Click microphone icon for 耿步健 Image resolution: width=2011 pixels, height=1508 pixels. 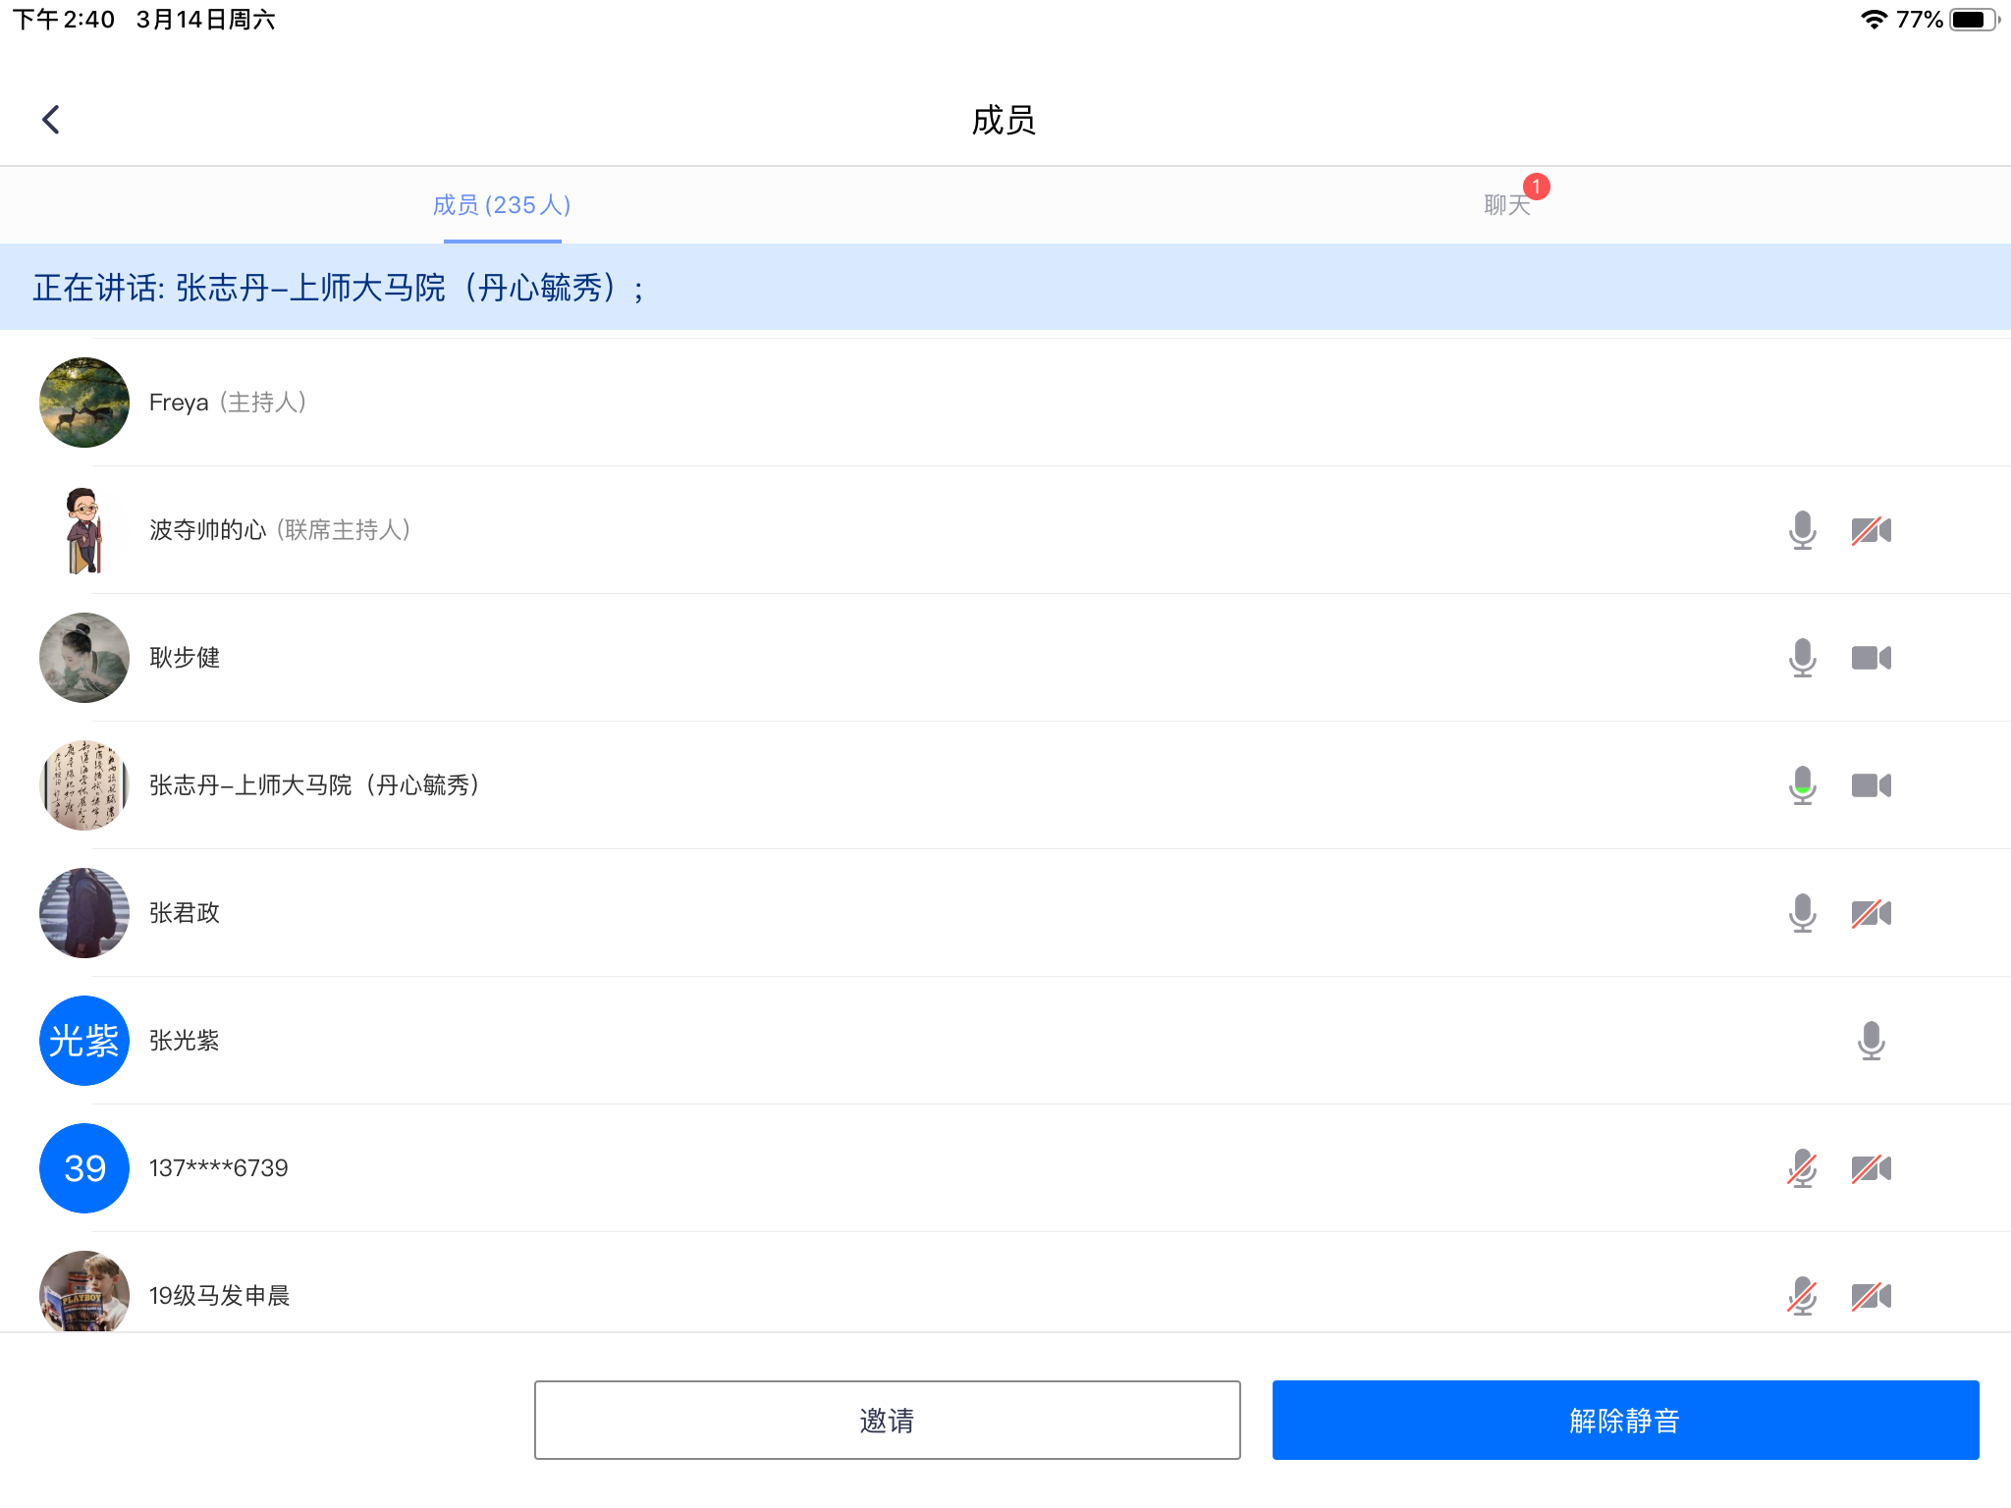pos(1802,658)
